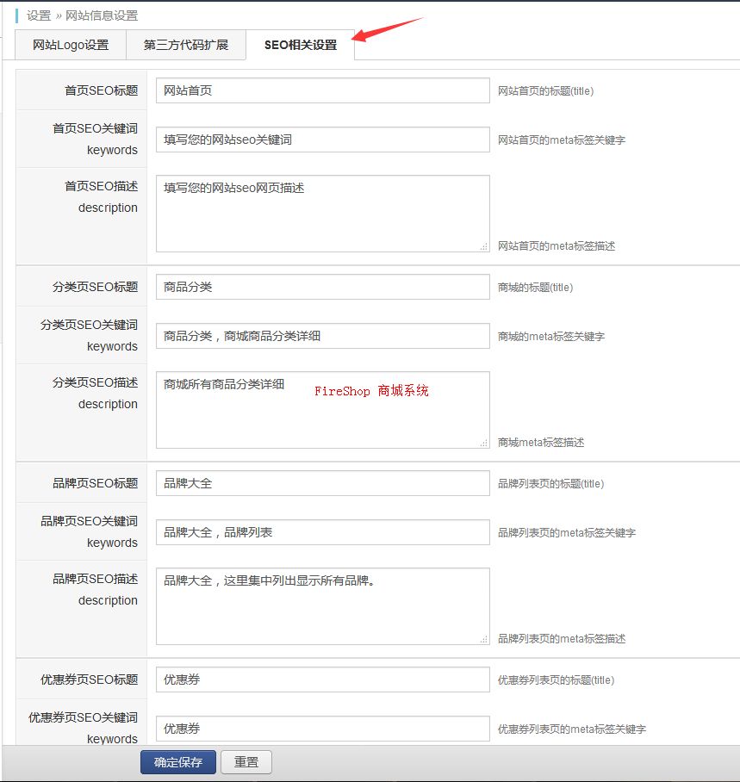This screenshot has width=740, height=782.
Task: Grab resize handle of 分类页SEO描述 textarea
Action: pyautogui.click(x=484, y=444)
